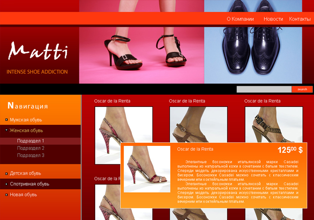Choose Подраздел 3 subsection
Image resolution: width=314 pixels, height=220 pixels.
point(31,155)
